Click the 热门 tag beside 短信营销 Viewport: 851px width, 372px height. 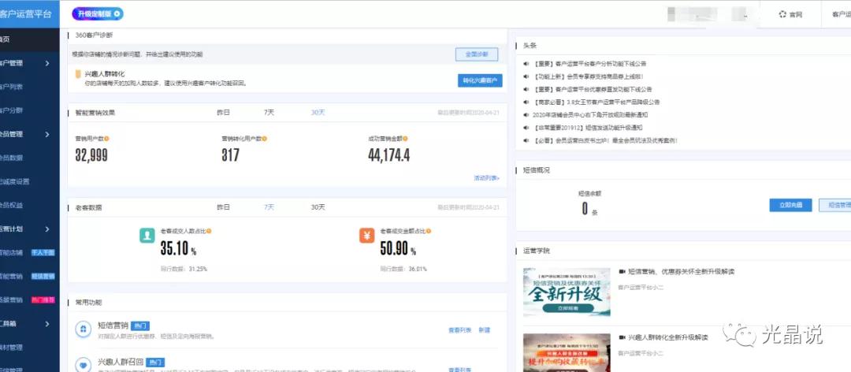tap(140, 325)
